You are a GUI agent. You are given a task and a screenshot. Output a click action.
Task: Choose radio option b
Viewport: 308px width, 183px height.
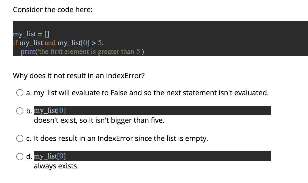20,111
